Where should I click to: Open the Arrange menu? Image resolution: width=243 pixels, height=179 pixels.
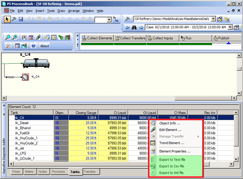(x=74, y=11)
